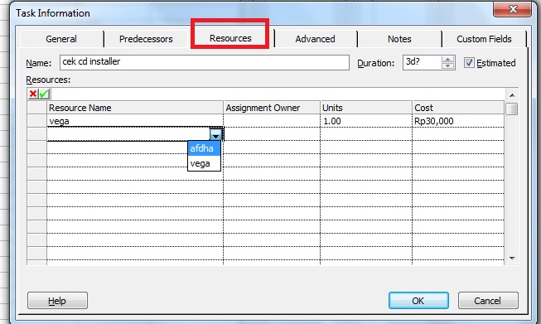Click the Cost column header
541x324 pixels.
pyautogui.click(x=458, y=108)
